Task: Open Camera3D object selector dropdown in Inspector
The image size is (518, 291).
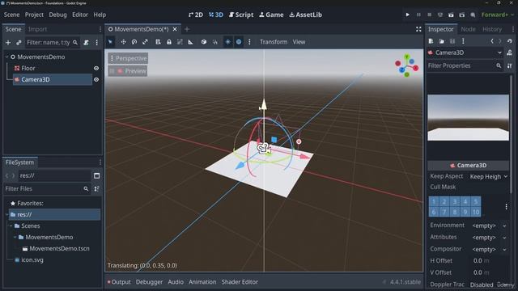Action: point(465,53)
